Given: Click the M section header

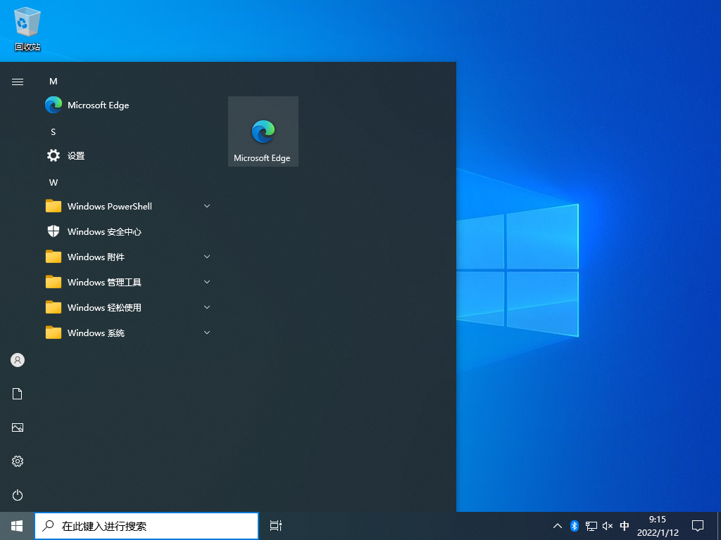Looking at the screenshot, I should click(x=53, y=81).
